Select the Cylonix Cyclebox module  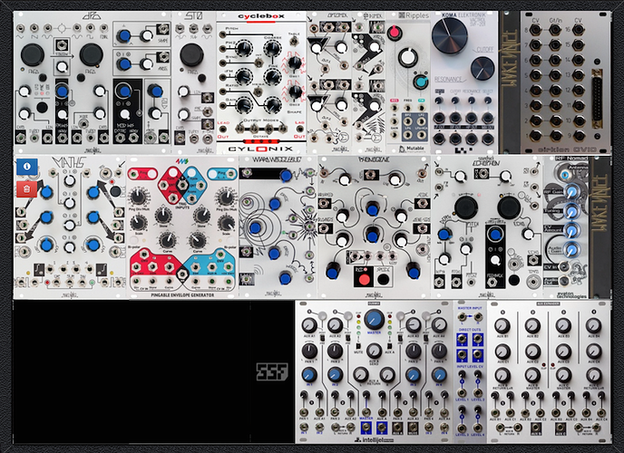click(261, 82)
